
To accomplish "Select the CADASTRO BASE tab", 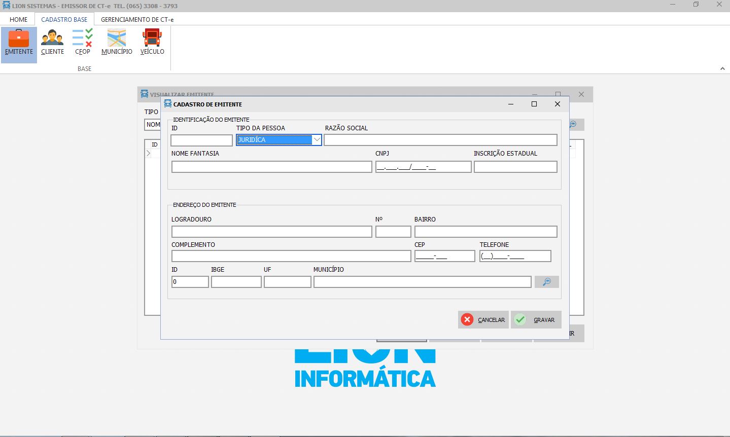I will coord(64,19).
